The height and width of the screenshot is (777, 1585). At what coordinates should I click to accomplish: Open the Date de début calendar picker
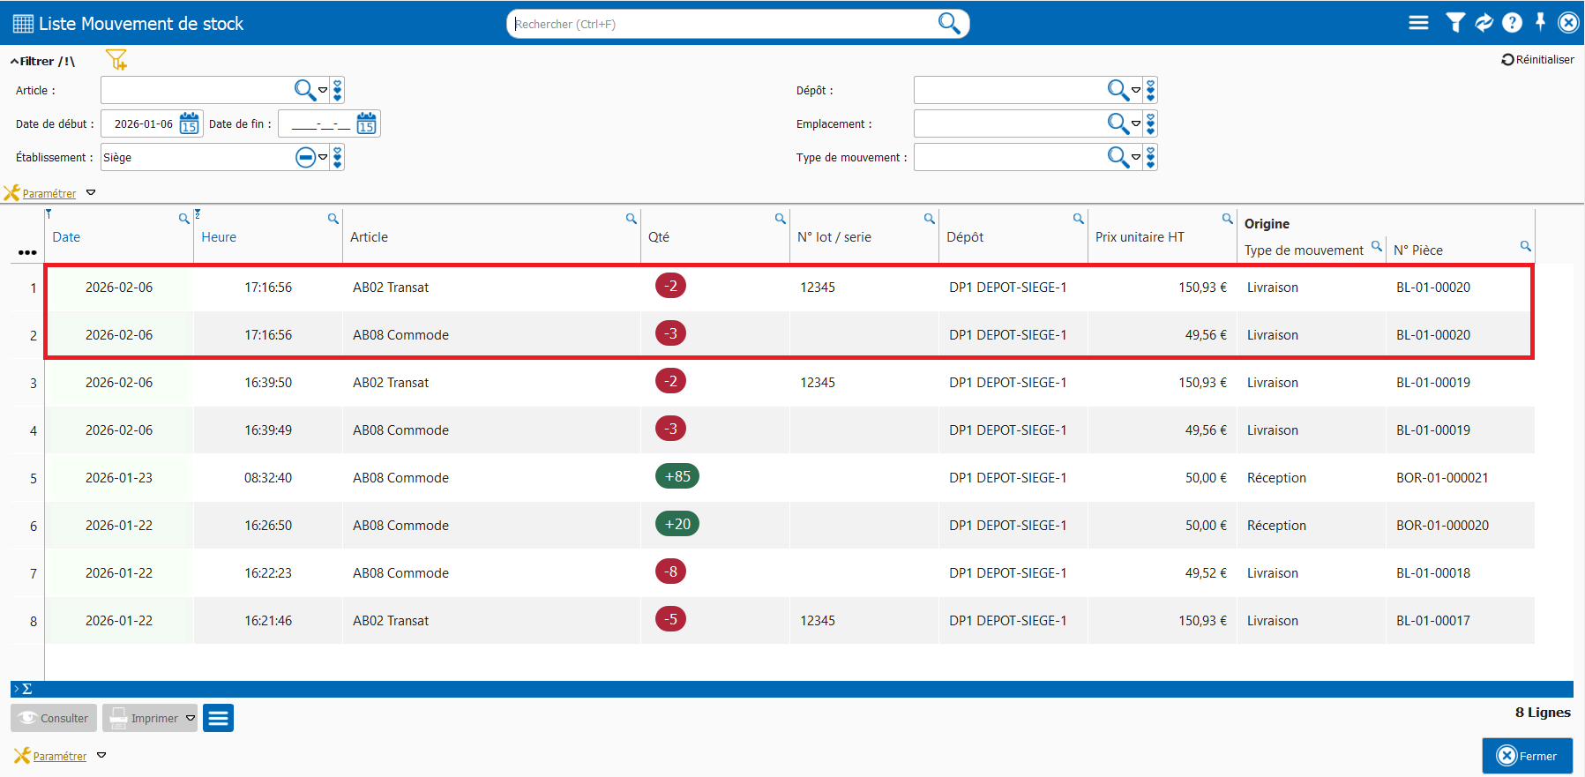point(189,123)
